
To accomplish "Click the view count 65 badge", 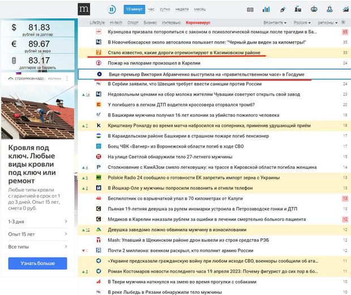I will coord(345,32).
